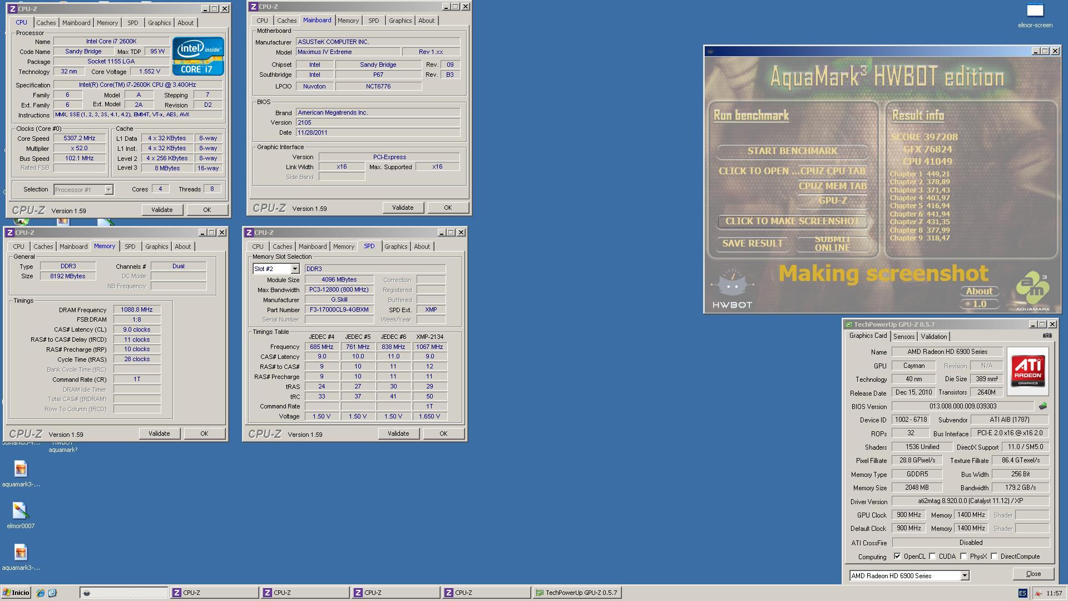Click the Intel Core i7 logo

[x=198, y=56]
